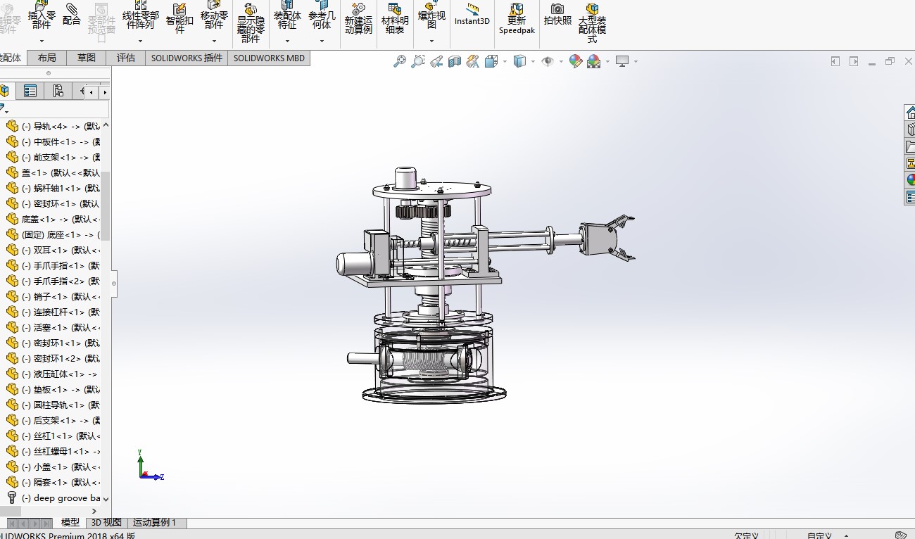The image size is (915, 539).
Task: Click the Display Style cube icon
Action: tap(519, 61)
